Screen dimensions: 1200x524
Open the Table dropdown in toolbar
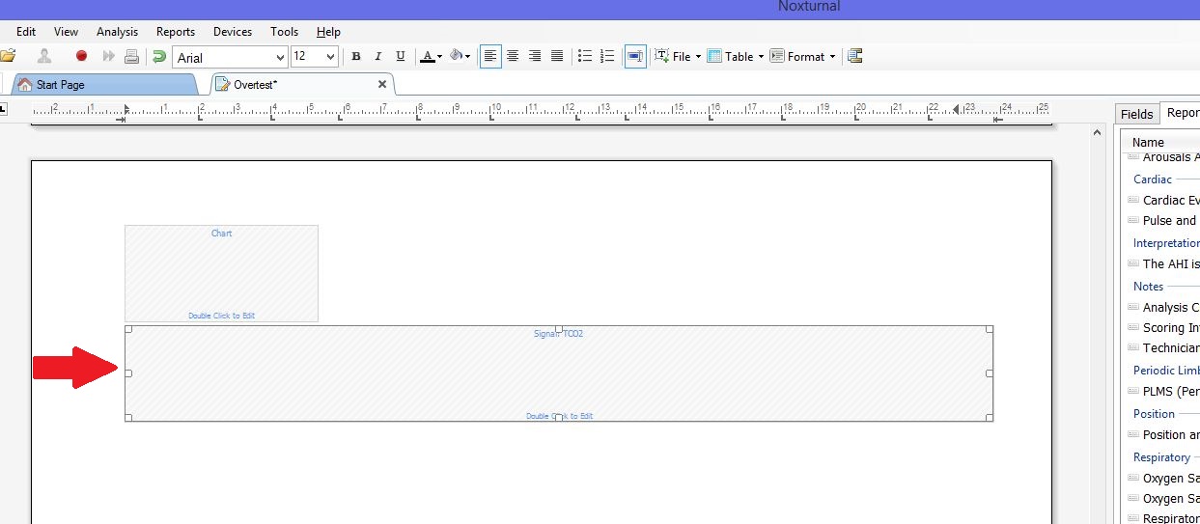point(736,56)
